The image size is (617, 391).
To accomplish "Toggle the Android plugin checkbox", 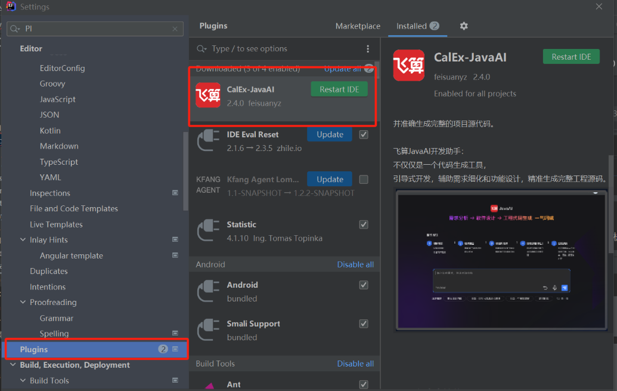I will click(364, 285).
